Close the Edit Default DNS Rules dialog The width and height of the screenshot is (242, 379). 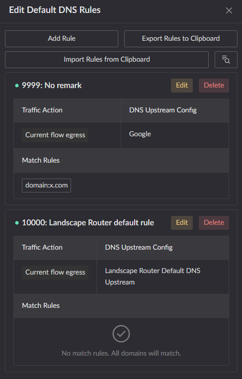(x=229, y=10)
